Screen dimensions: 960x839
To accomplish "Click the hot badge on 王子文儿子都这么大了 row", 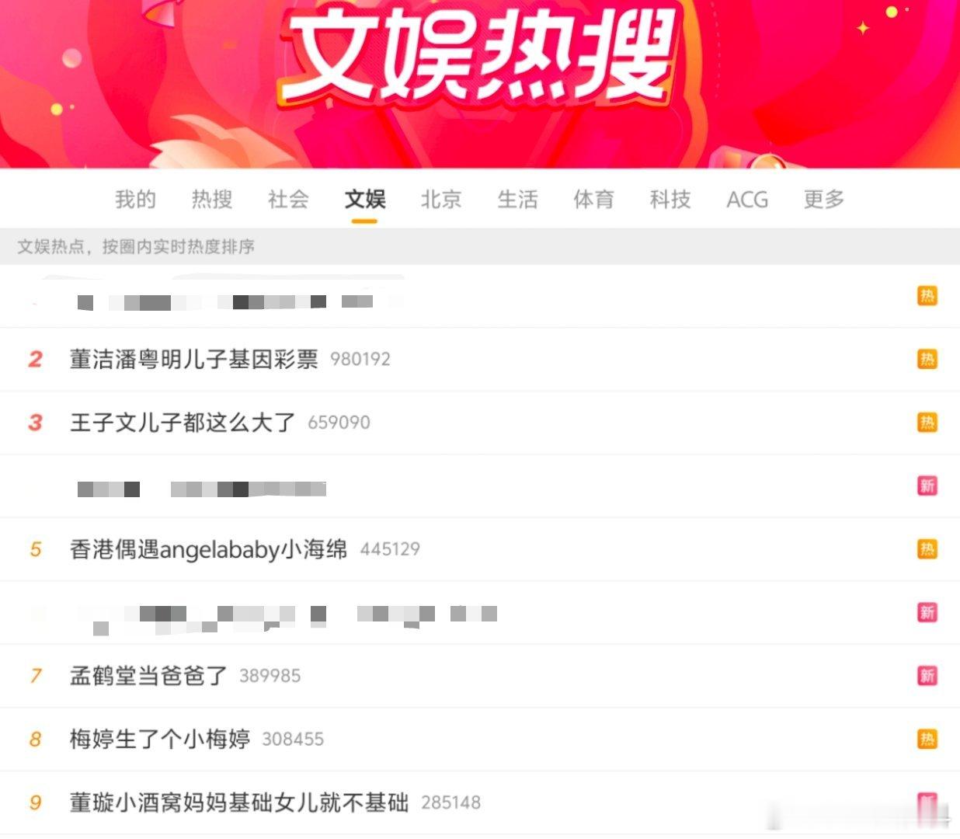I will [927, 423].
